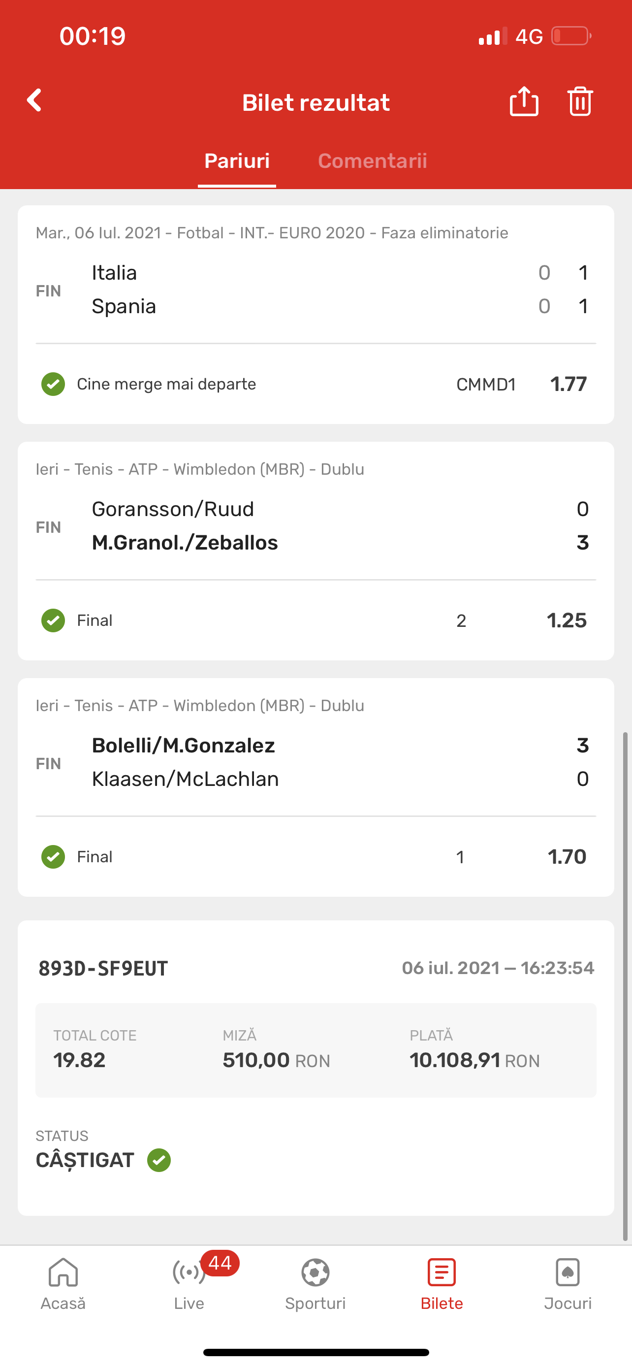Tap ticket code 893D-SF9EUT

[103, 968]
